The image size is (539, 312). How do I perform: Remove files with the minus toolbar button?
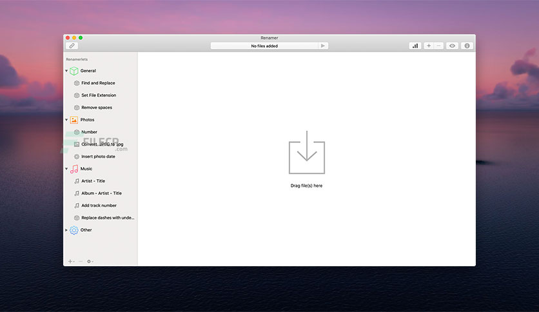tap(438, 46)
